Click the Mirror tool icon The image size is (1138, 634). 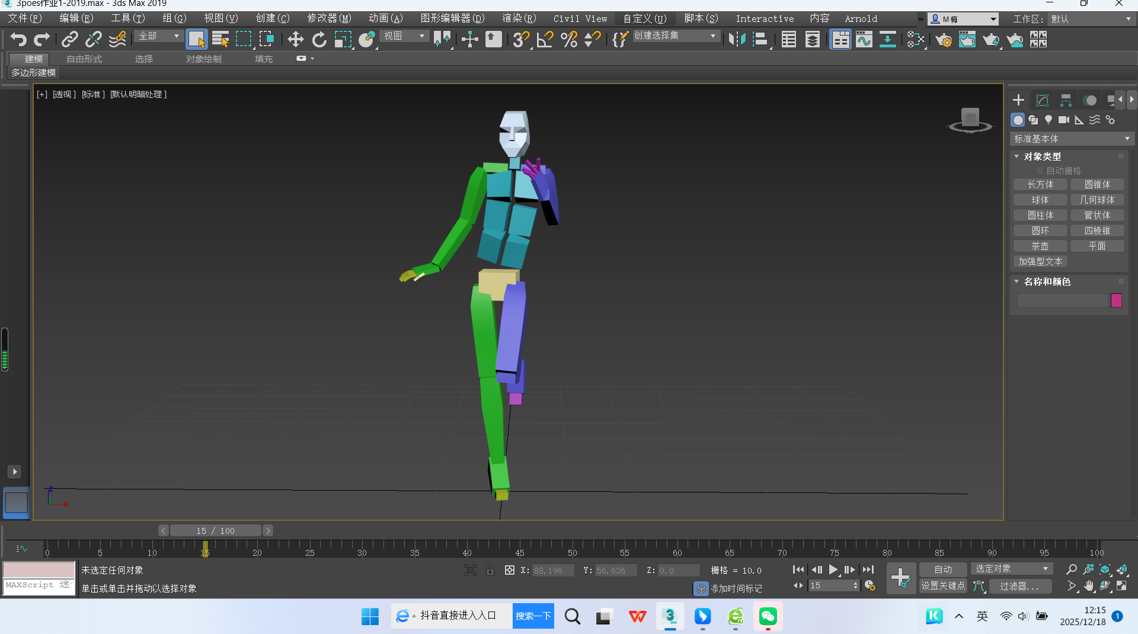click(x=737, y=40)
